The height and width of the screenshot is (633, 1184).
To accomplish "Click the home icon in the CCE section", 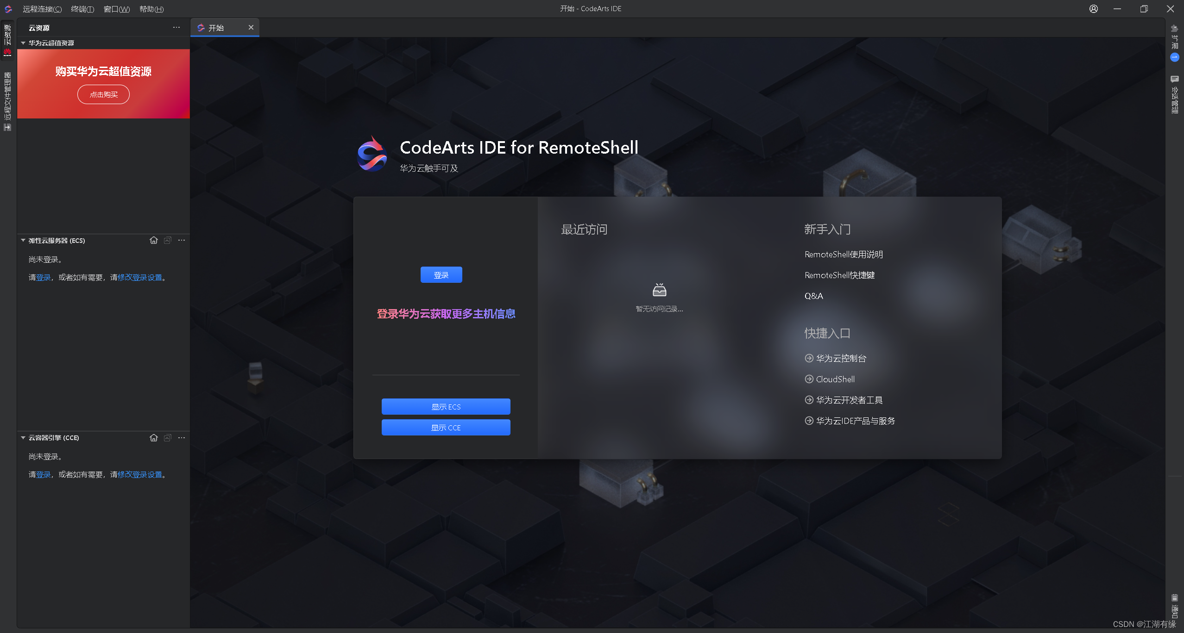I will [154, 438].
